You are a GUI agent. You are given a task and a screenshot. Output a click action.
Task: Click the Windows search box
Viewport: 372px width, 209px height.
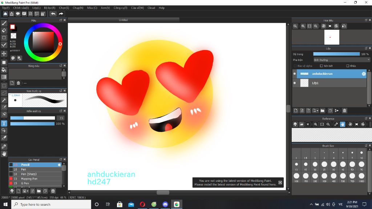coord(51,204)
